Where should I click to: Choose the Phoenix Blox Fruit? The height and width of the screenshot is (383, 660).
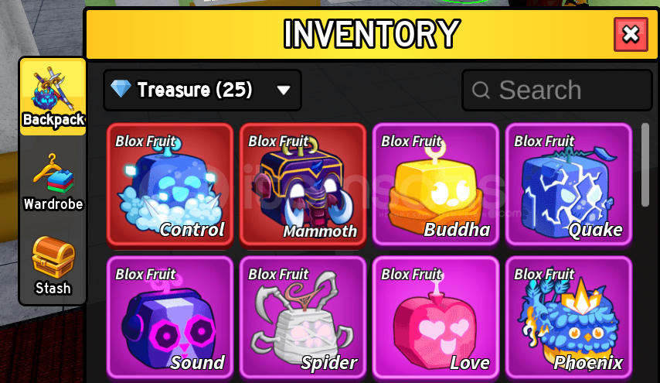point(569,318)
